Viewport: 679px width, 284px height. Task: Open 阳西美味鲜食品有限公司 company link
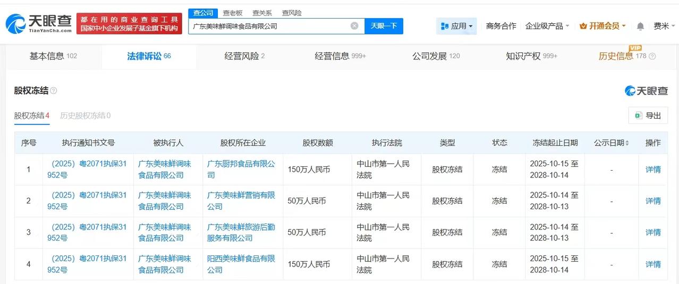241,264
